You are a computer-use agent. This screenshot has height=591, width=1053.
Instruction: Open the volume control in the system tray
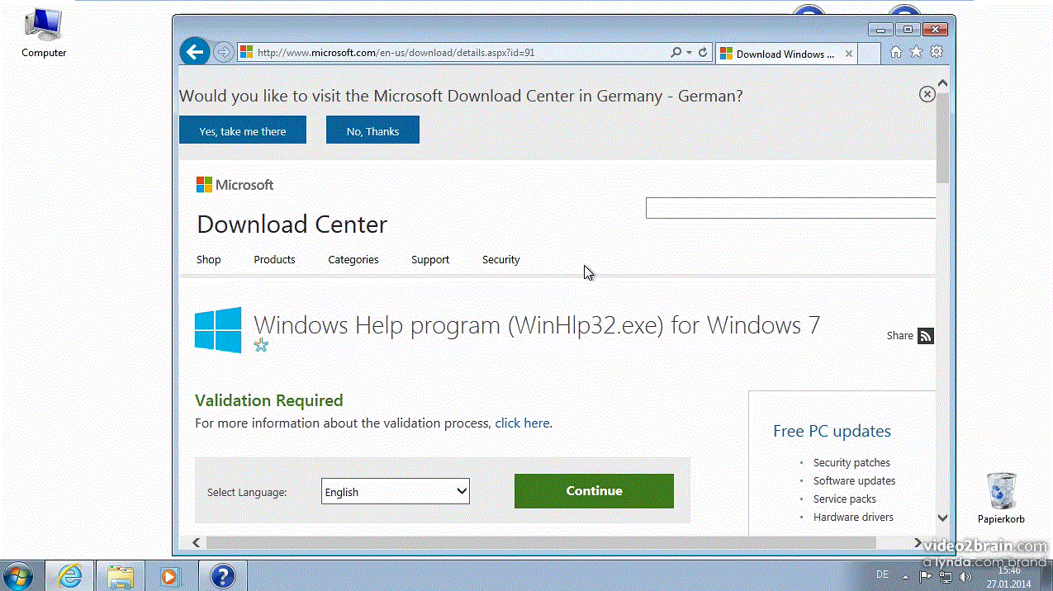point(965,574)
